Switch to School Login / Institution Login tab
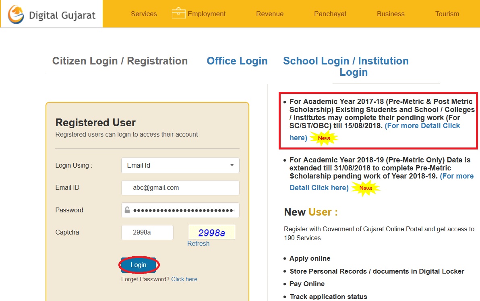This screenshot has width=480, height=301. click(x=346, y=66)
